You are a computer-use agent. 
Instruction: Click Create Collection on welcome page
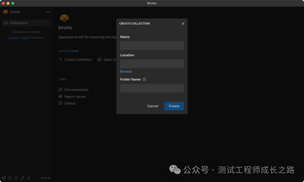tap(78, 60)
